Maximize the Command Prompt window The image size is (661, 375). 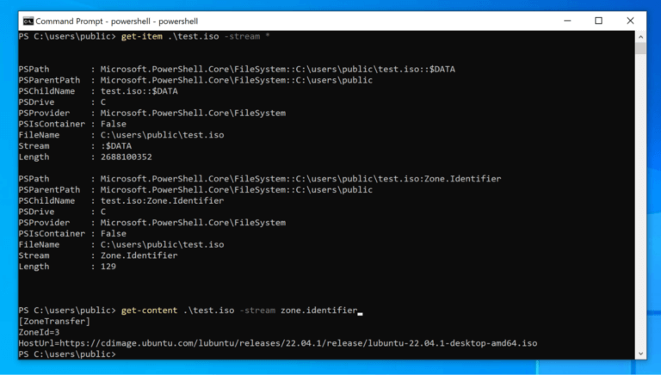click(x=599, y=21)
